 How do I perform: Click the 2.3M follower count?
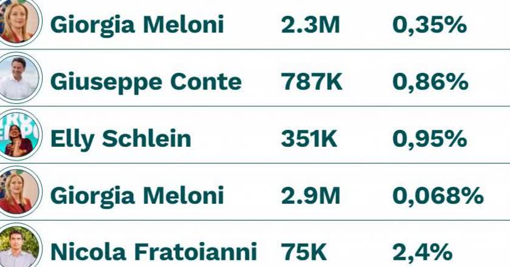311,25
